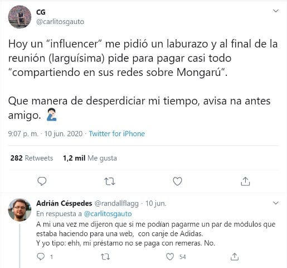The image size is (287, 268).
Task: View the 282 Retweets list
Action: click(x=32, y=158)
